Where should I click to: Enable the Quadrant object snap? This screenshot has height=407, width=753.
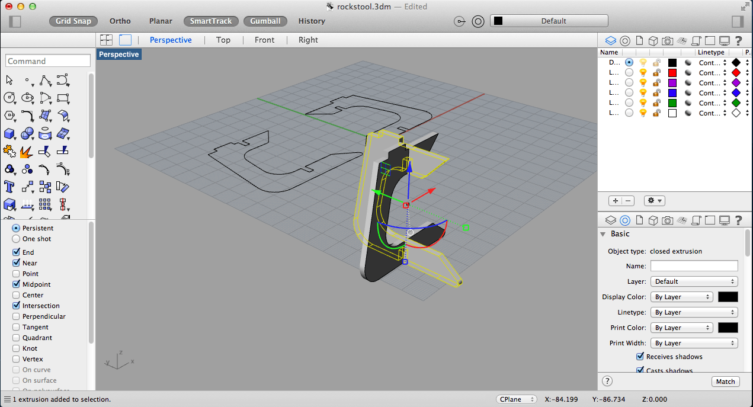[17, 337]
